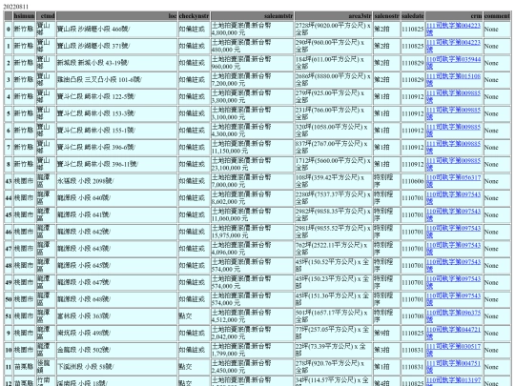Click the area cell 837坪(2767.00平方公尺)
This screenshot has width=515, height=386.
(333, 148)
